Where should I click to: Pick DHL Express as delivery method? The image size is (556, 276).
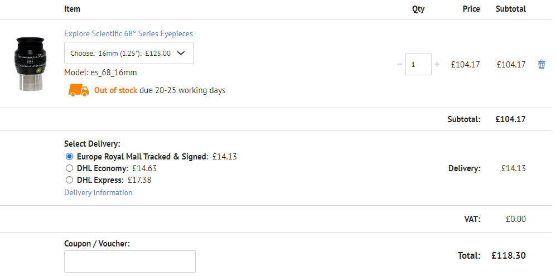pyautogui.click(x=70, y=180)
